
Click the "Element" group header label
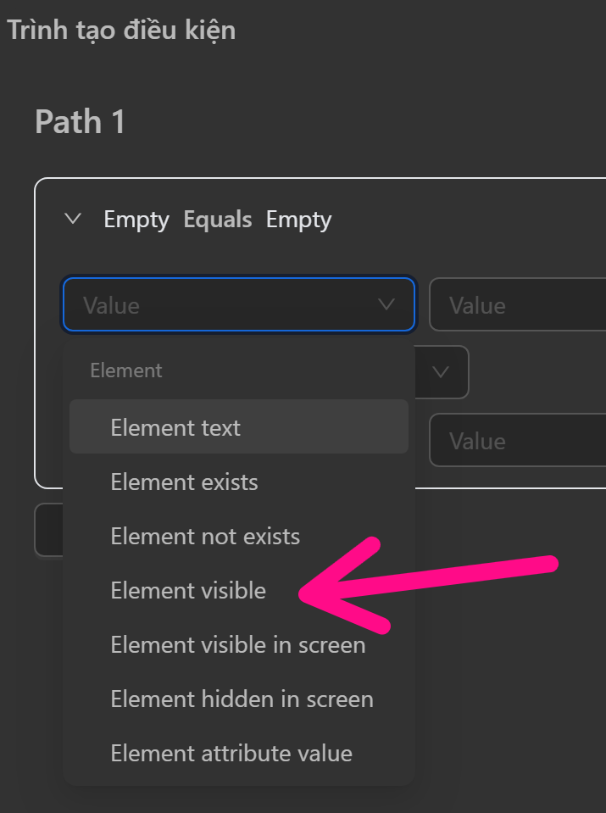[x=125, y=370]
